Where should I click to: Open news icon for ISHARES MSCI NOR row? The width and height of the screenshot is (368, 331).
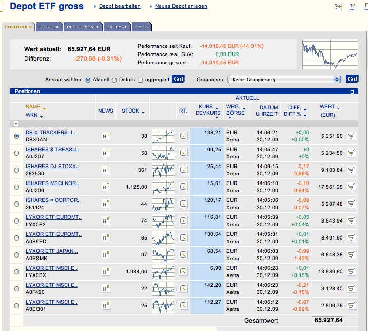click(107, 187)
